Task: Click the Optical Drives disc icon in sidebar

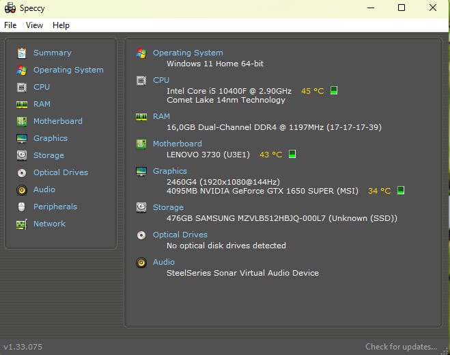Action: coord(22,173)
